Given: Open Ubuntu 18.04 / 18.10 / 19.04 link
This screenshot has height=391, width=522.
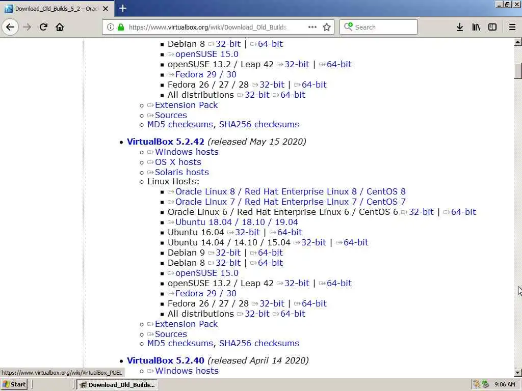Looking at the screenshot, I should point(237,222).
